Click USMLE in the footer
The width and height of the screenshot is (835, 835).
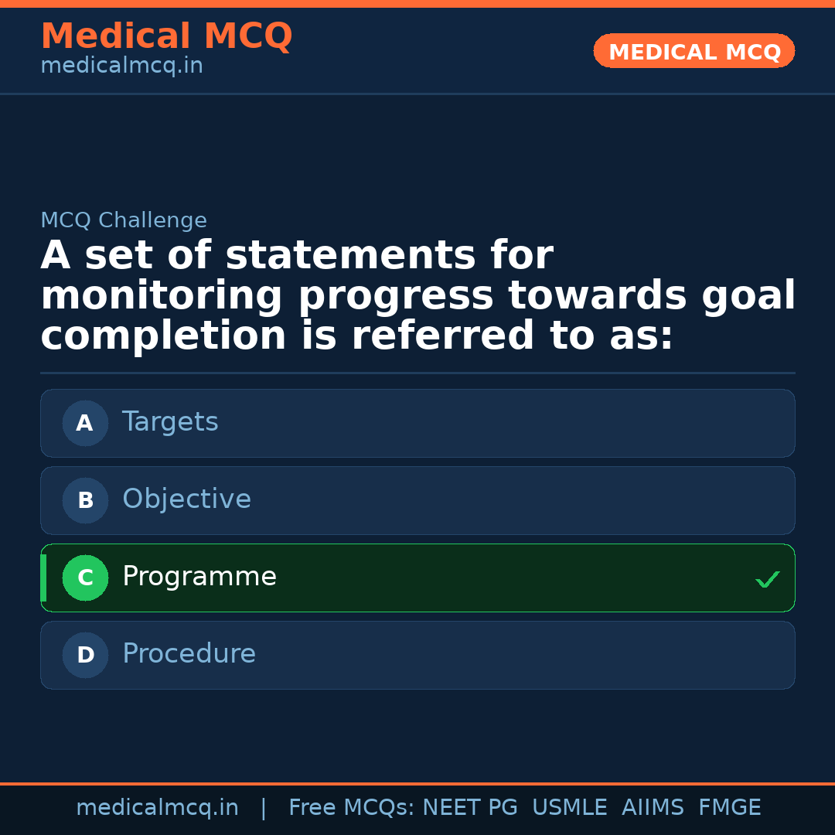pyautogui.click(x=569, y=808)
